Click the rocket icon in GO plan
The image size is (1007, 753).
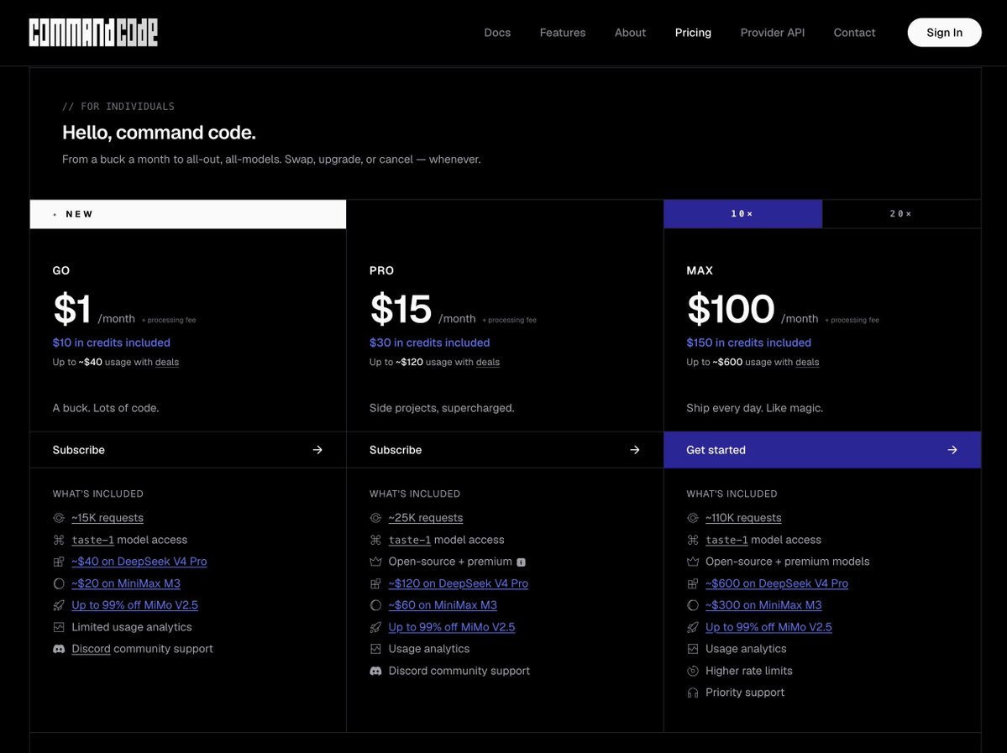59,605
